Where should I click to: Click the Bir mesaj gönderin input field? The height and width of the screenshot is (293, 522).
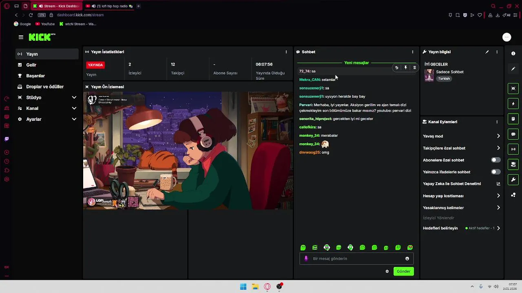click(x=357, y=258)
